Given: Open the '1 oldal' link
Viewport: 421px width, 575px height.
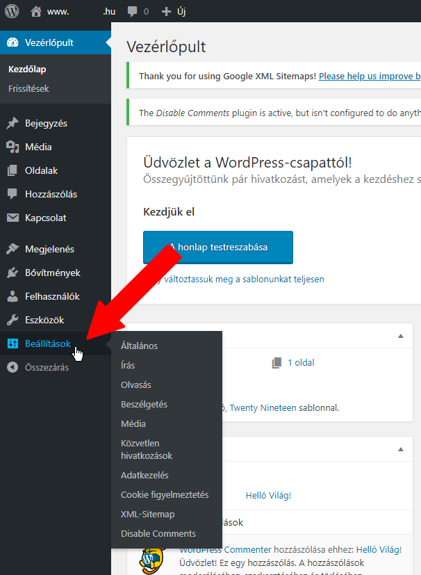Looking at the screenshot, I should pyautogui.click(x=301, y=363).
